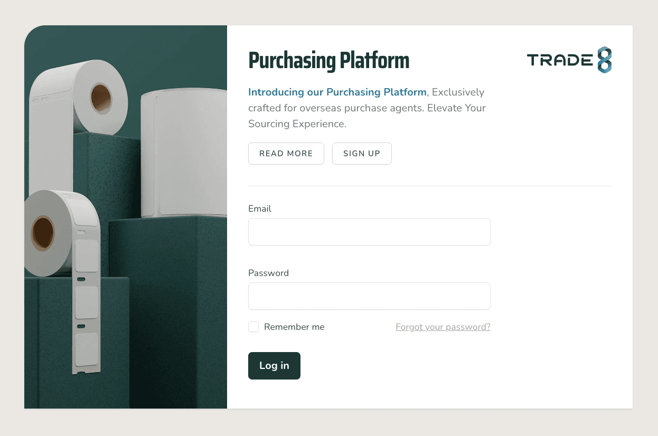Click the Remember me label text

[x=294, y=327]
